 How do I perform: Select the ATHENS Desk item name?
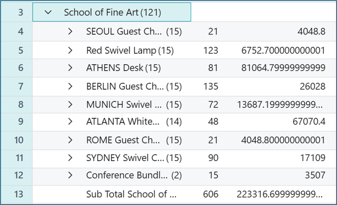115,68
